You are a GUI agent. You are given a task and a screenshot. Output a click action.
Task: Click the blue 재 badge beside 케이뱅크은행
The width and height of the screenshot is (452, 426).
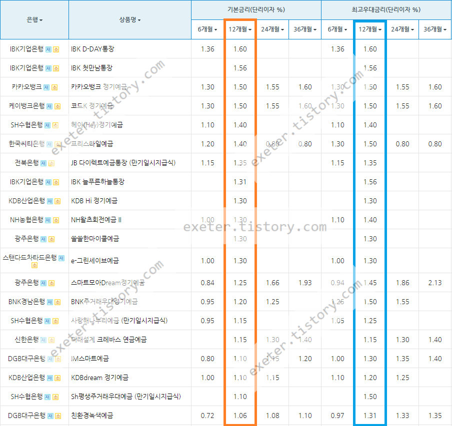pyautogui.click(x=49, y=106)
